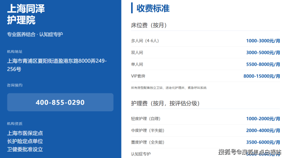Click the 护理费（按月，按评估分级） subheading

pos(165,103)
